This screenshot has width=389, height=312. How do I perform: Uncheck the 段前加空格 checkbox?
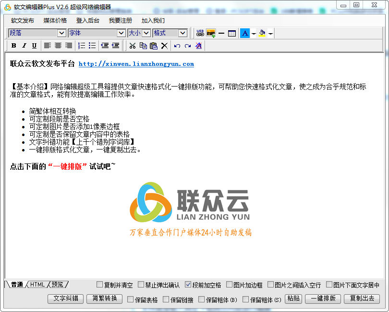point(188,285)
